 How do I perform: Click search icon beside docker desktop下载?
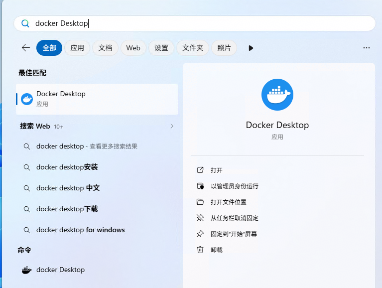(x=27, y=209)
